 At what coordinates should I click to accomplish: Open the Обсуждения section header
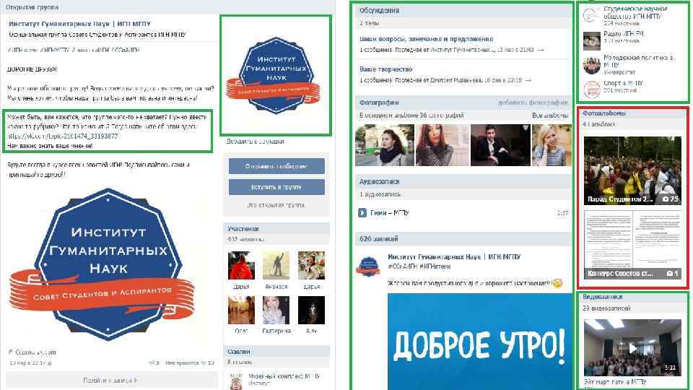379,11
